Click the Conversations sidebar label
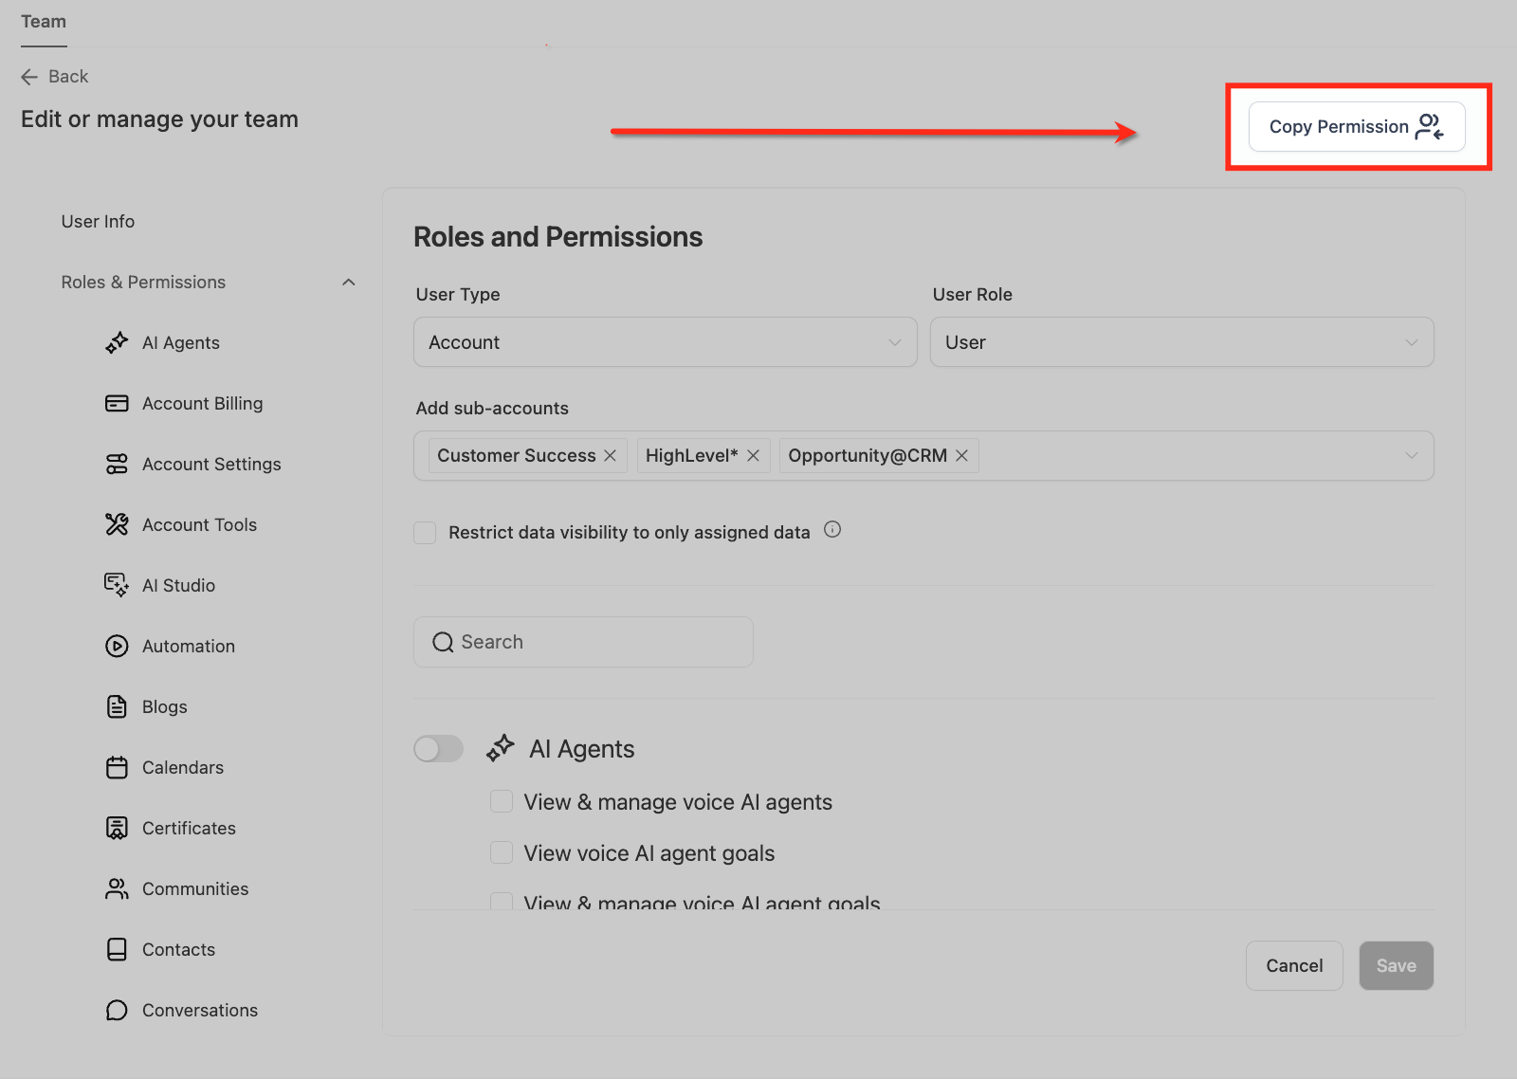Viewport: 1517px width, 1079px height. 200,1010
